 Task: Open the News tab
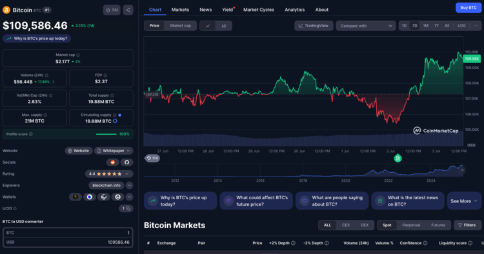206,10
